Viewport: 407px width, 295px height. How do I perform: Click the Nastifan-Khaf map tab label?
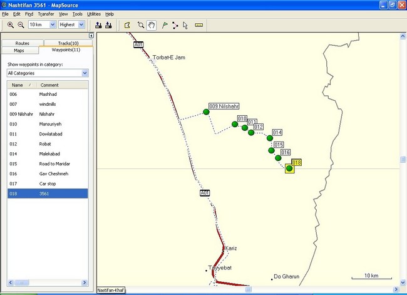[x=111, y=290]
